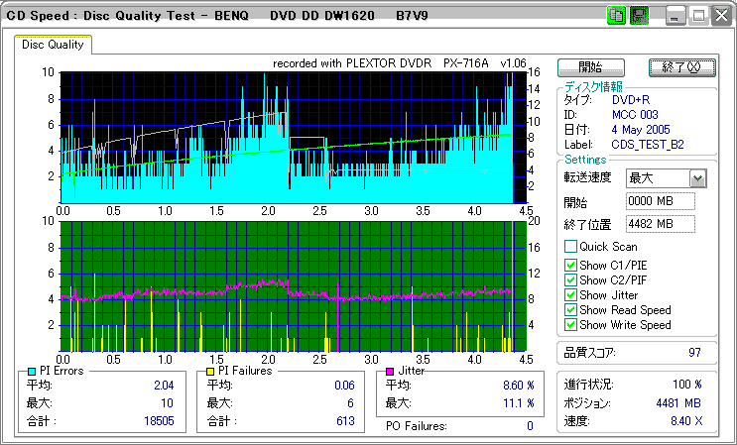This screenshot has height=445, width=737.
Task: Click the 終了位置 field showing 4482 MB
Action: pos(660,224)
